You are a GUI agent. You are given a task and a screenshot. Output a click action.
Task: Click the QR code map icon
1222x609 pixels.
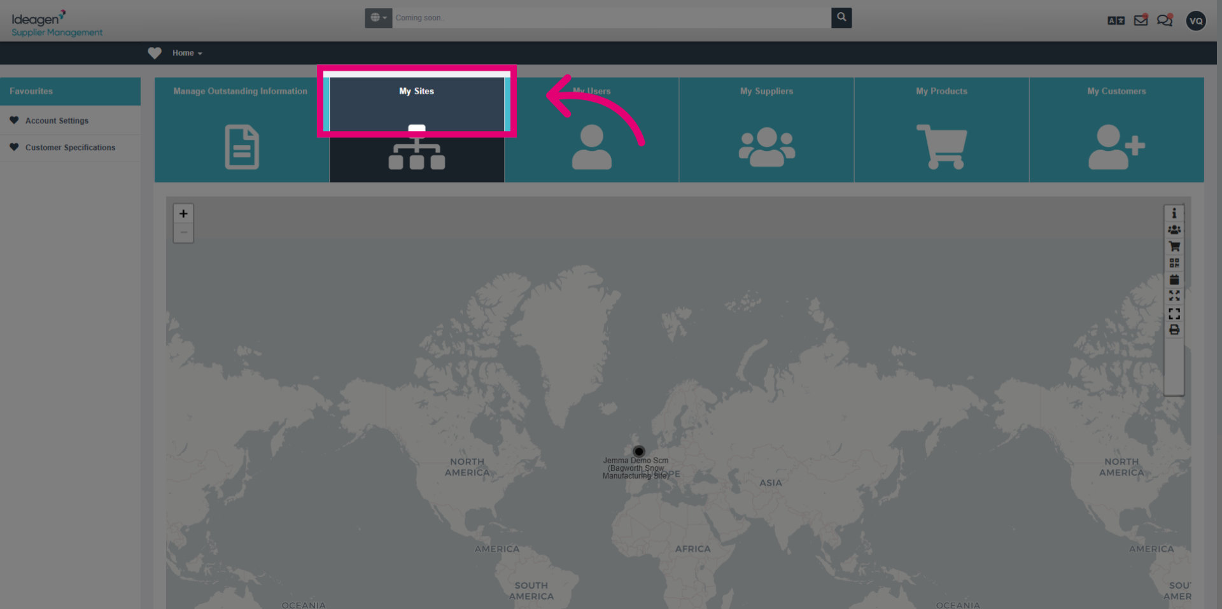pyautogui.click(x=1174, y=263)
